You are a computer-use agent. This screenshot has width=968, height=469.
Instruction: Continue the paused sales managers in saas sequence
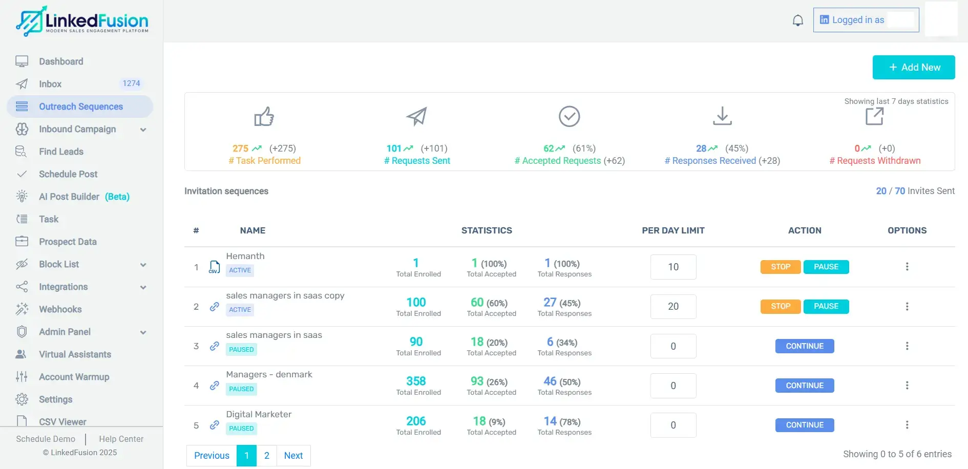pos(805,346)
